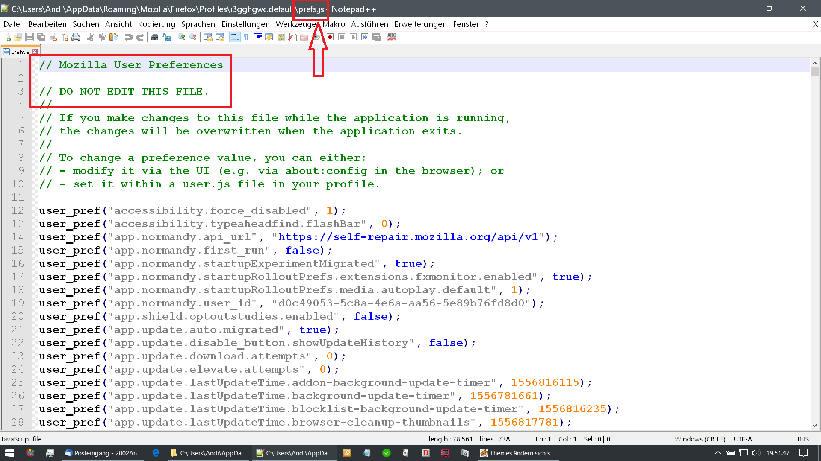Viewport: 821px width, 461px height.
Task: Open Windows Start menu
Action: click(9, 453)
